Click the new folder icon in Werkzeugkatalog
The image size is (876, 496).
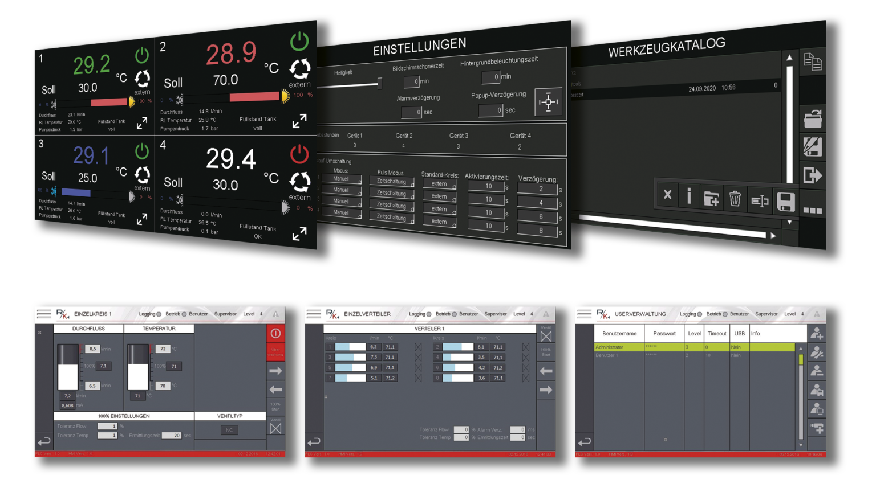pyautogui.click(x=711, y=198)
